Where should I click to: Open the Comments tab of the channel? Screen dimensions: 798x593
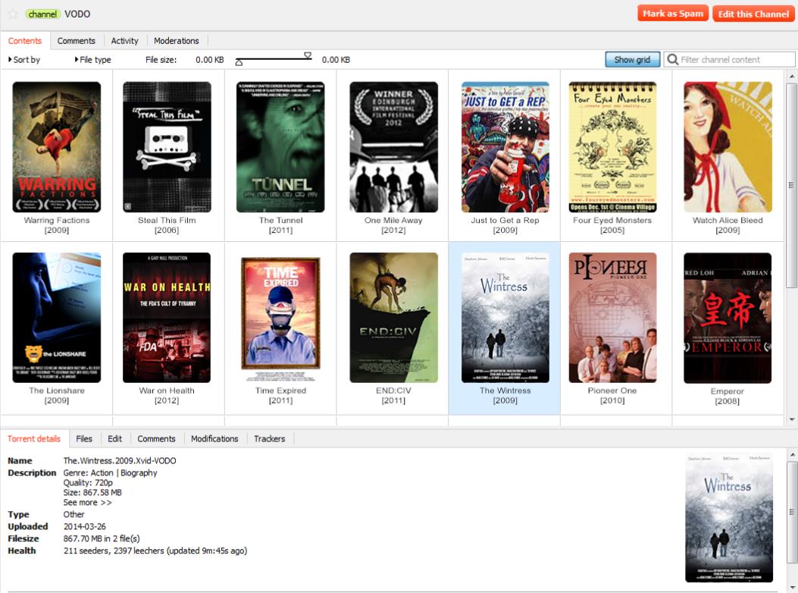pos(77,41)
